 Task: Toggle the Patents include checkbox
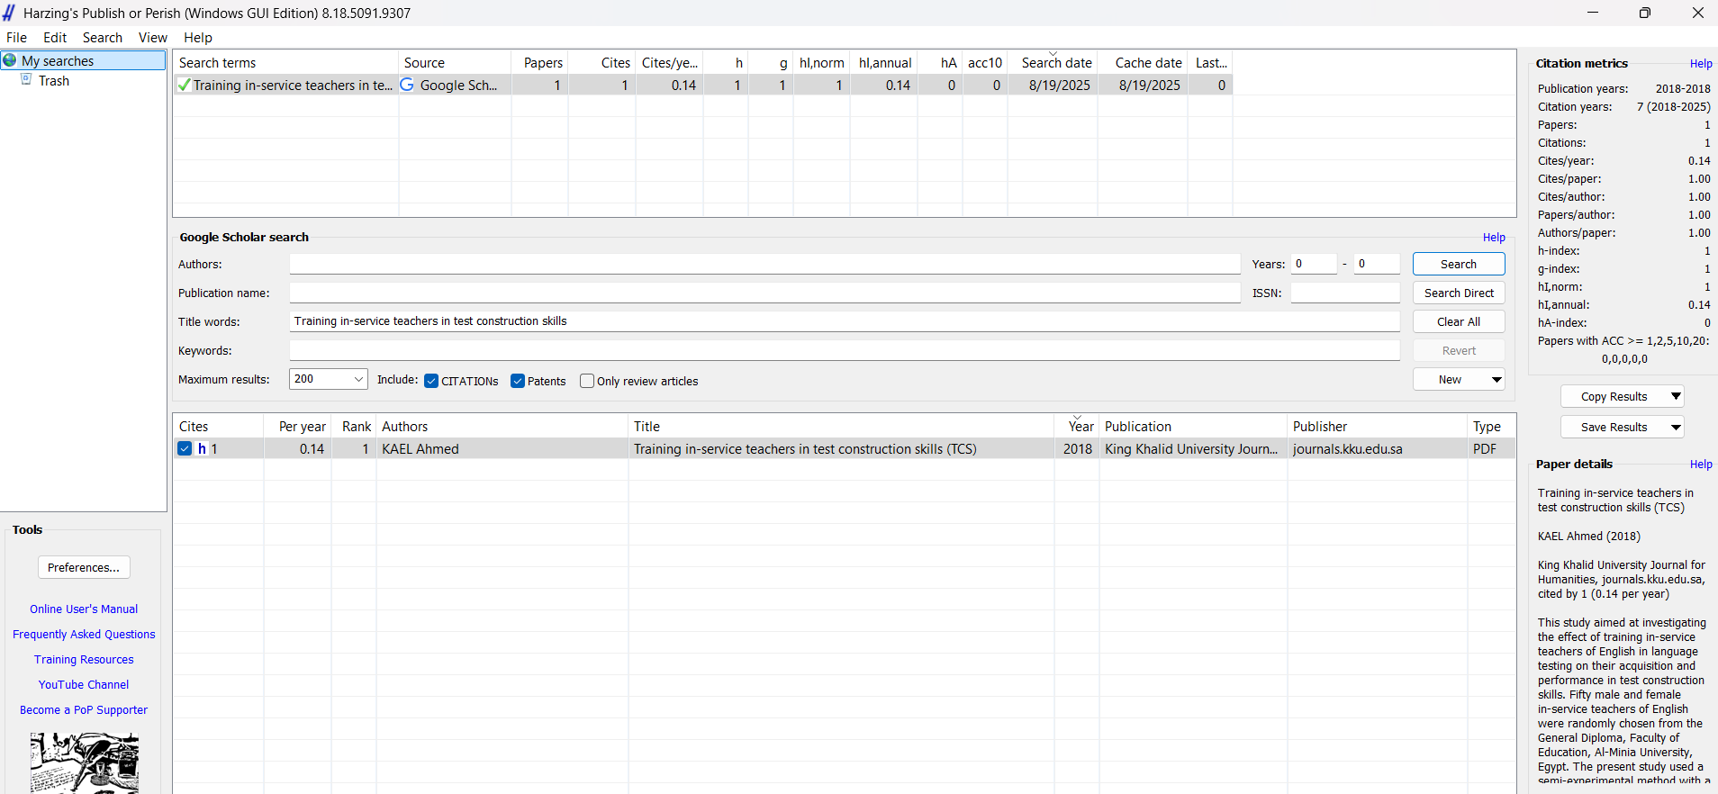click(518, 381)
